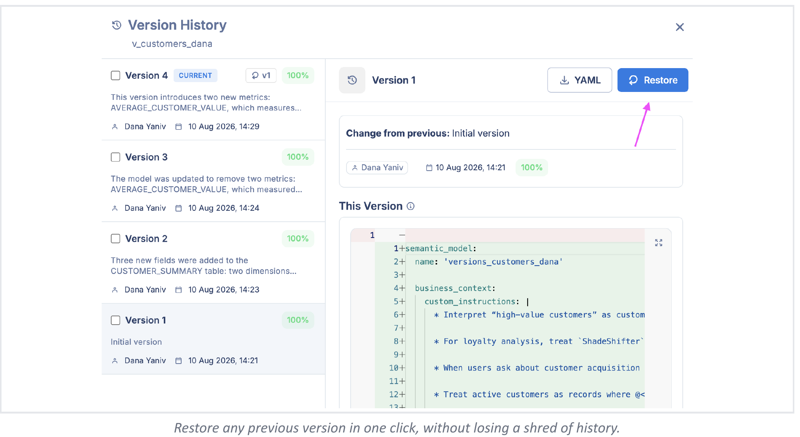The image size is (800, 437).
Task: Click the 10 Aug 2026, 14:29 timestamp
Action: click(x=224, y=127)
